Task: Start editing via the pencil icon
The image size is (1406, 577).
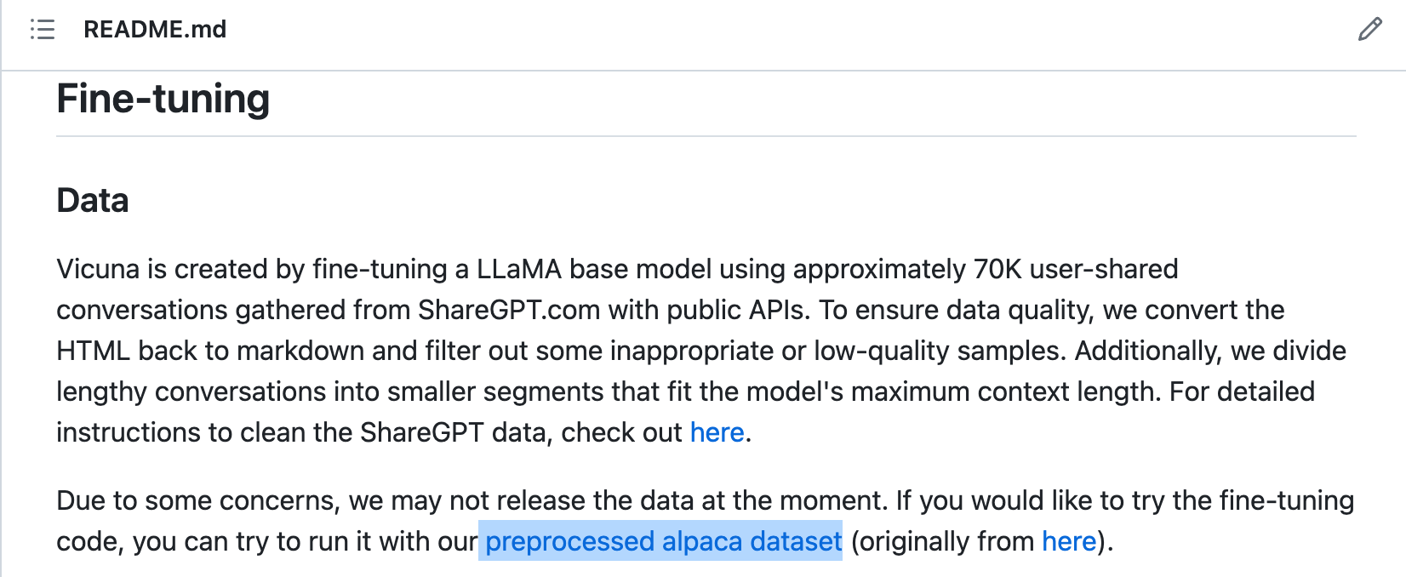Action: tap(1370, 30)
